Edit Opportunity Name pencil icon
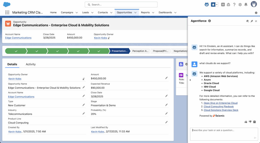Screen dimensions: 260x143 [x=84, y=87]
